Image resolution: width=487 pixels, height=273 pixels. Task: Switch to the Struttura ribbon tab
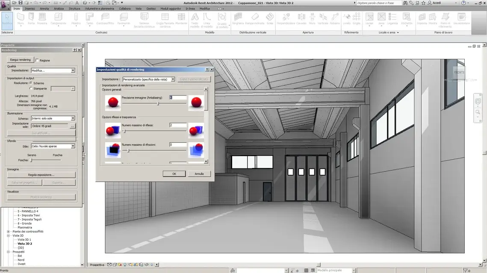[x=74, y=9]
